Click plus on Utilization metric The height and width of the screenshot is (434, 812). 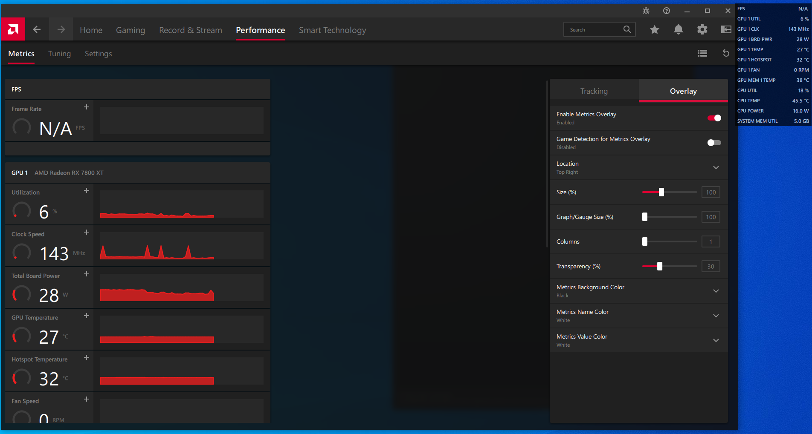tap(87, 191)
